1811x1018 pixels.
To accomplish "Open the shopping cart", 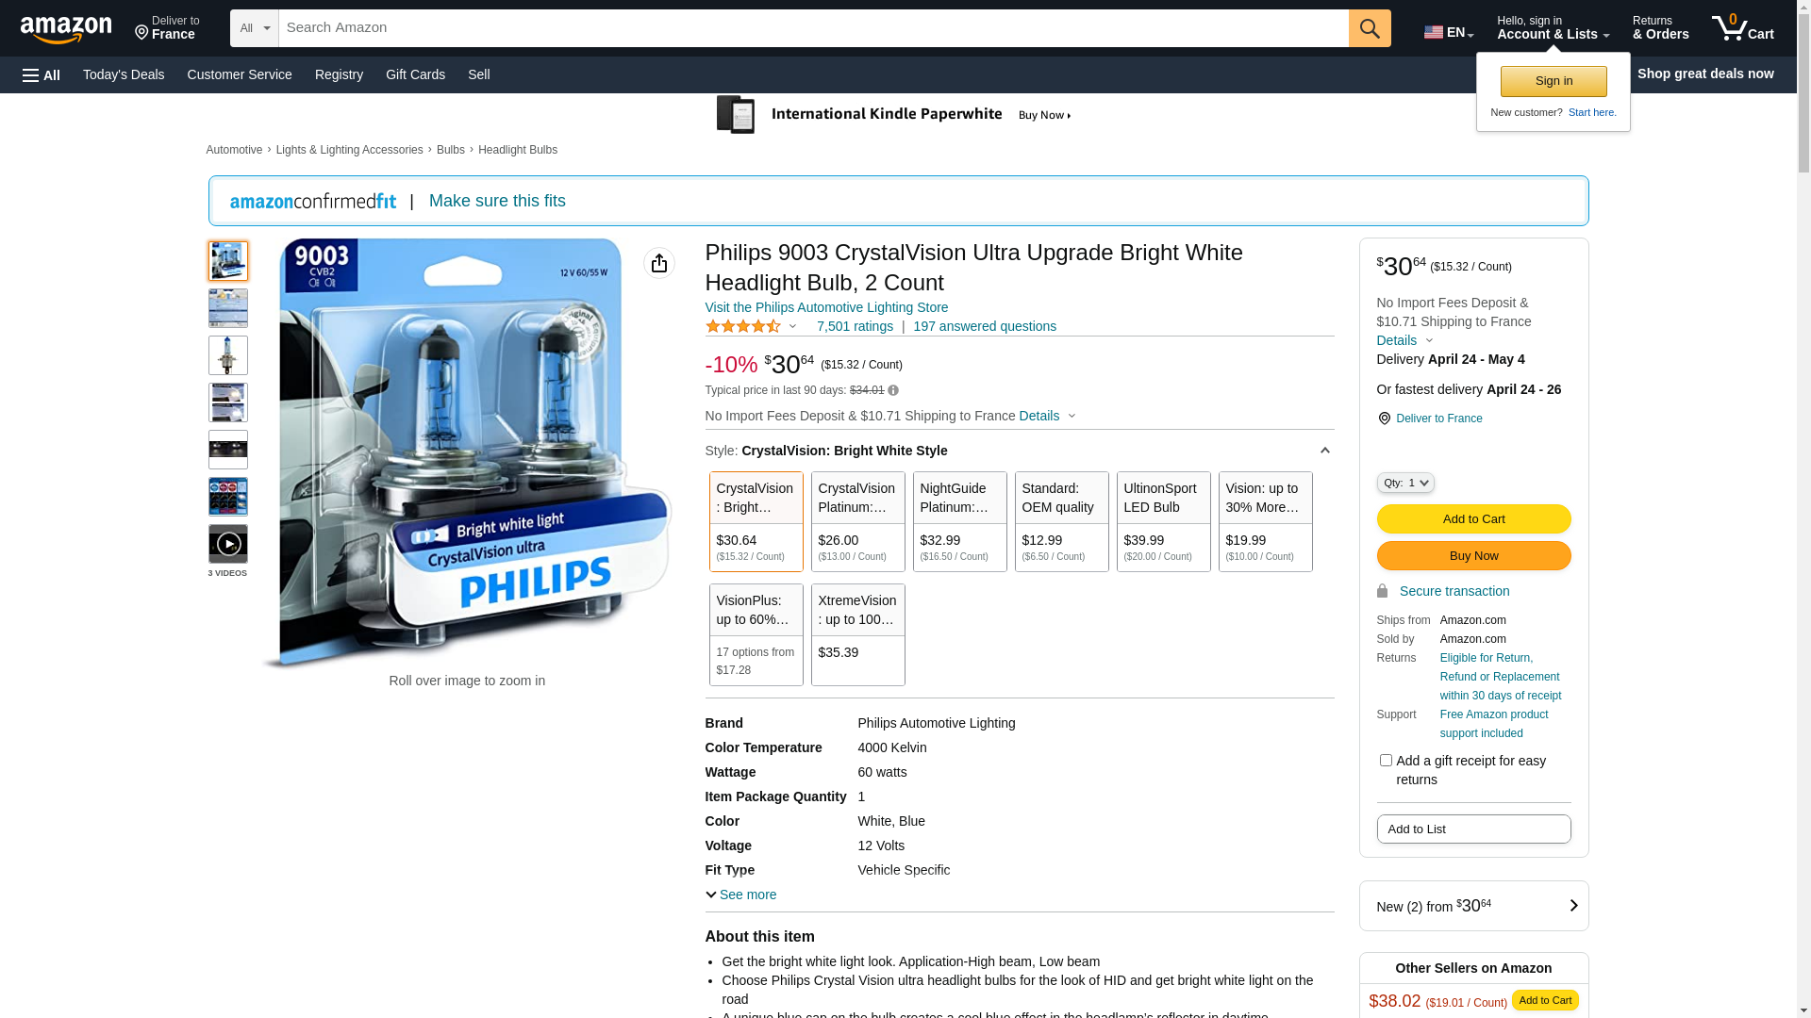I will point(1742,28).
